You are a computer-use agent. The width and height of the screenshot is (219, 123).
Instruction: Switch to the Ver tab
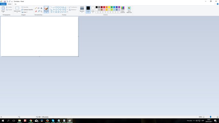pyautogui.click(x=15, y=4)
